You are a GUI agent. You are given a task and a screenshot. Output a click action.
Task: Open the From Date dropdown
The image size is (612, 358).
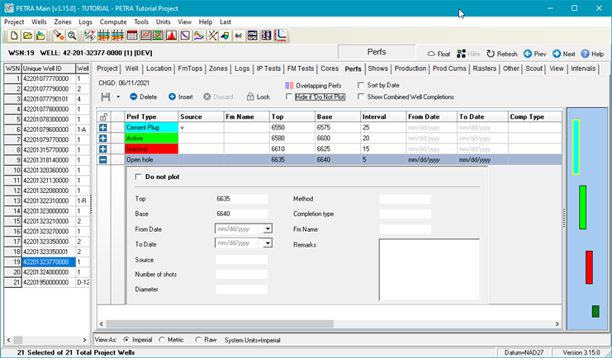point(268,228)
